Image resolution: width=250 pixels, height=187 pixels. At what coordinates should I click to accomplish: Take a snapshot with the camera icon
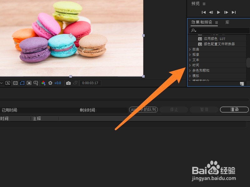68,83
